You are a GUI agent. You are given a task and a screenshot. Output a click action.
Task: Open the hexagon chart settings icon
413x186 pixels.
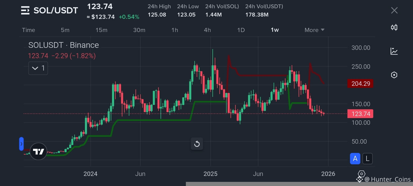pos(394,75)
